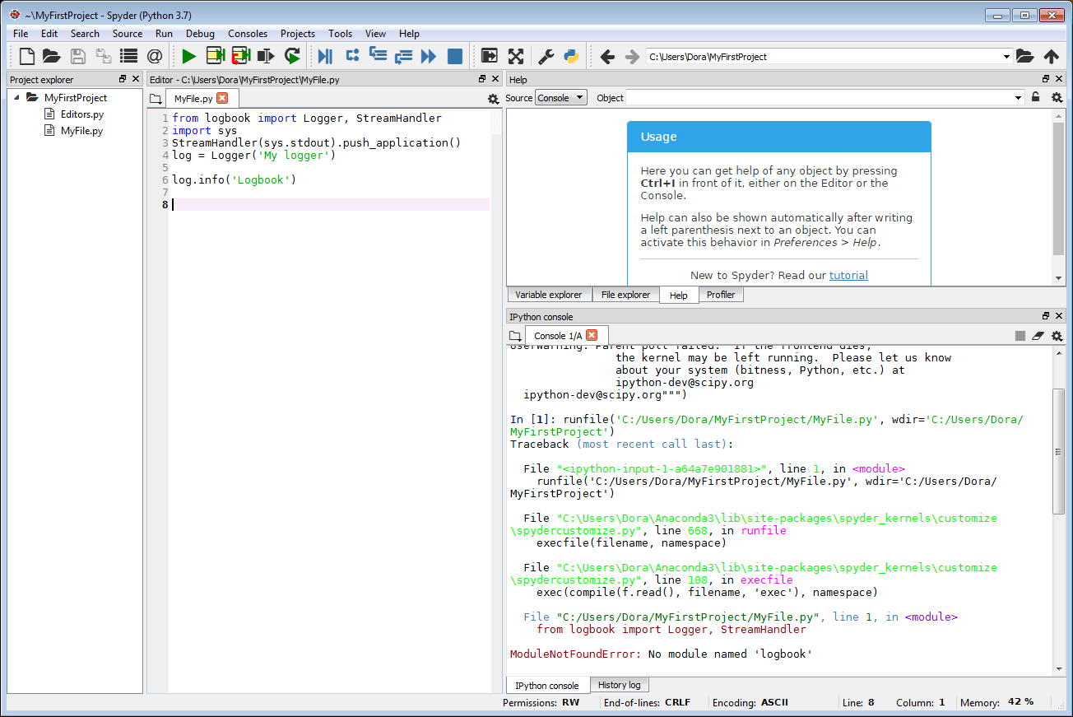Screen dimensions: 1073x717
Task: Click the New file icon in toolbar
Action: [x=27, y=56]
